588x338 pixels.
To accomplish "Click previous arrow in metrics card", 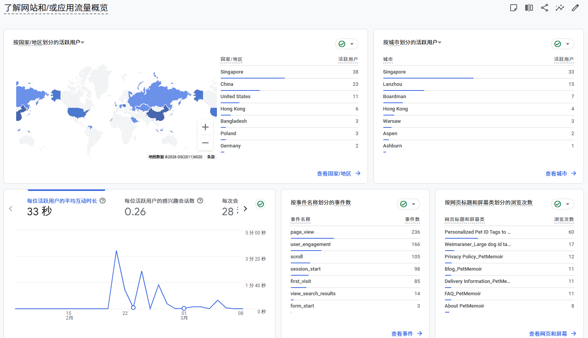I will [x=11, y=209].
